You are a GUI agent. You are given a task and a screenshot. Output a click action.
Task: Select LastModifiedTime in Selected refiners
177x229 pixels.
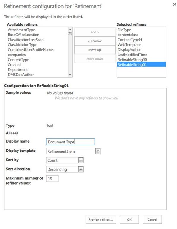[x=141, y=55]
